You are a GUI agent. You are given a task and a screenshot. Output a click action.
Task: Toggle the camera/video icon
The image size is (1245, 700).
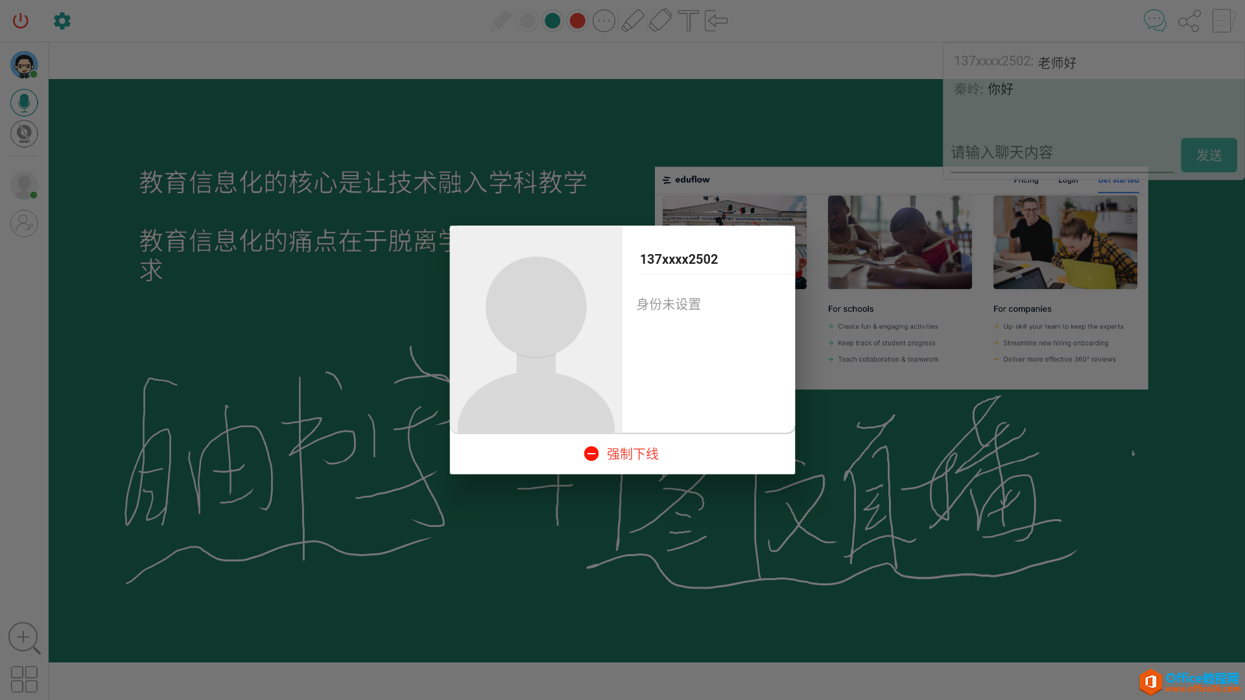click(23, 134)
